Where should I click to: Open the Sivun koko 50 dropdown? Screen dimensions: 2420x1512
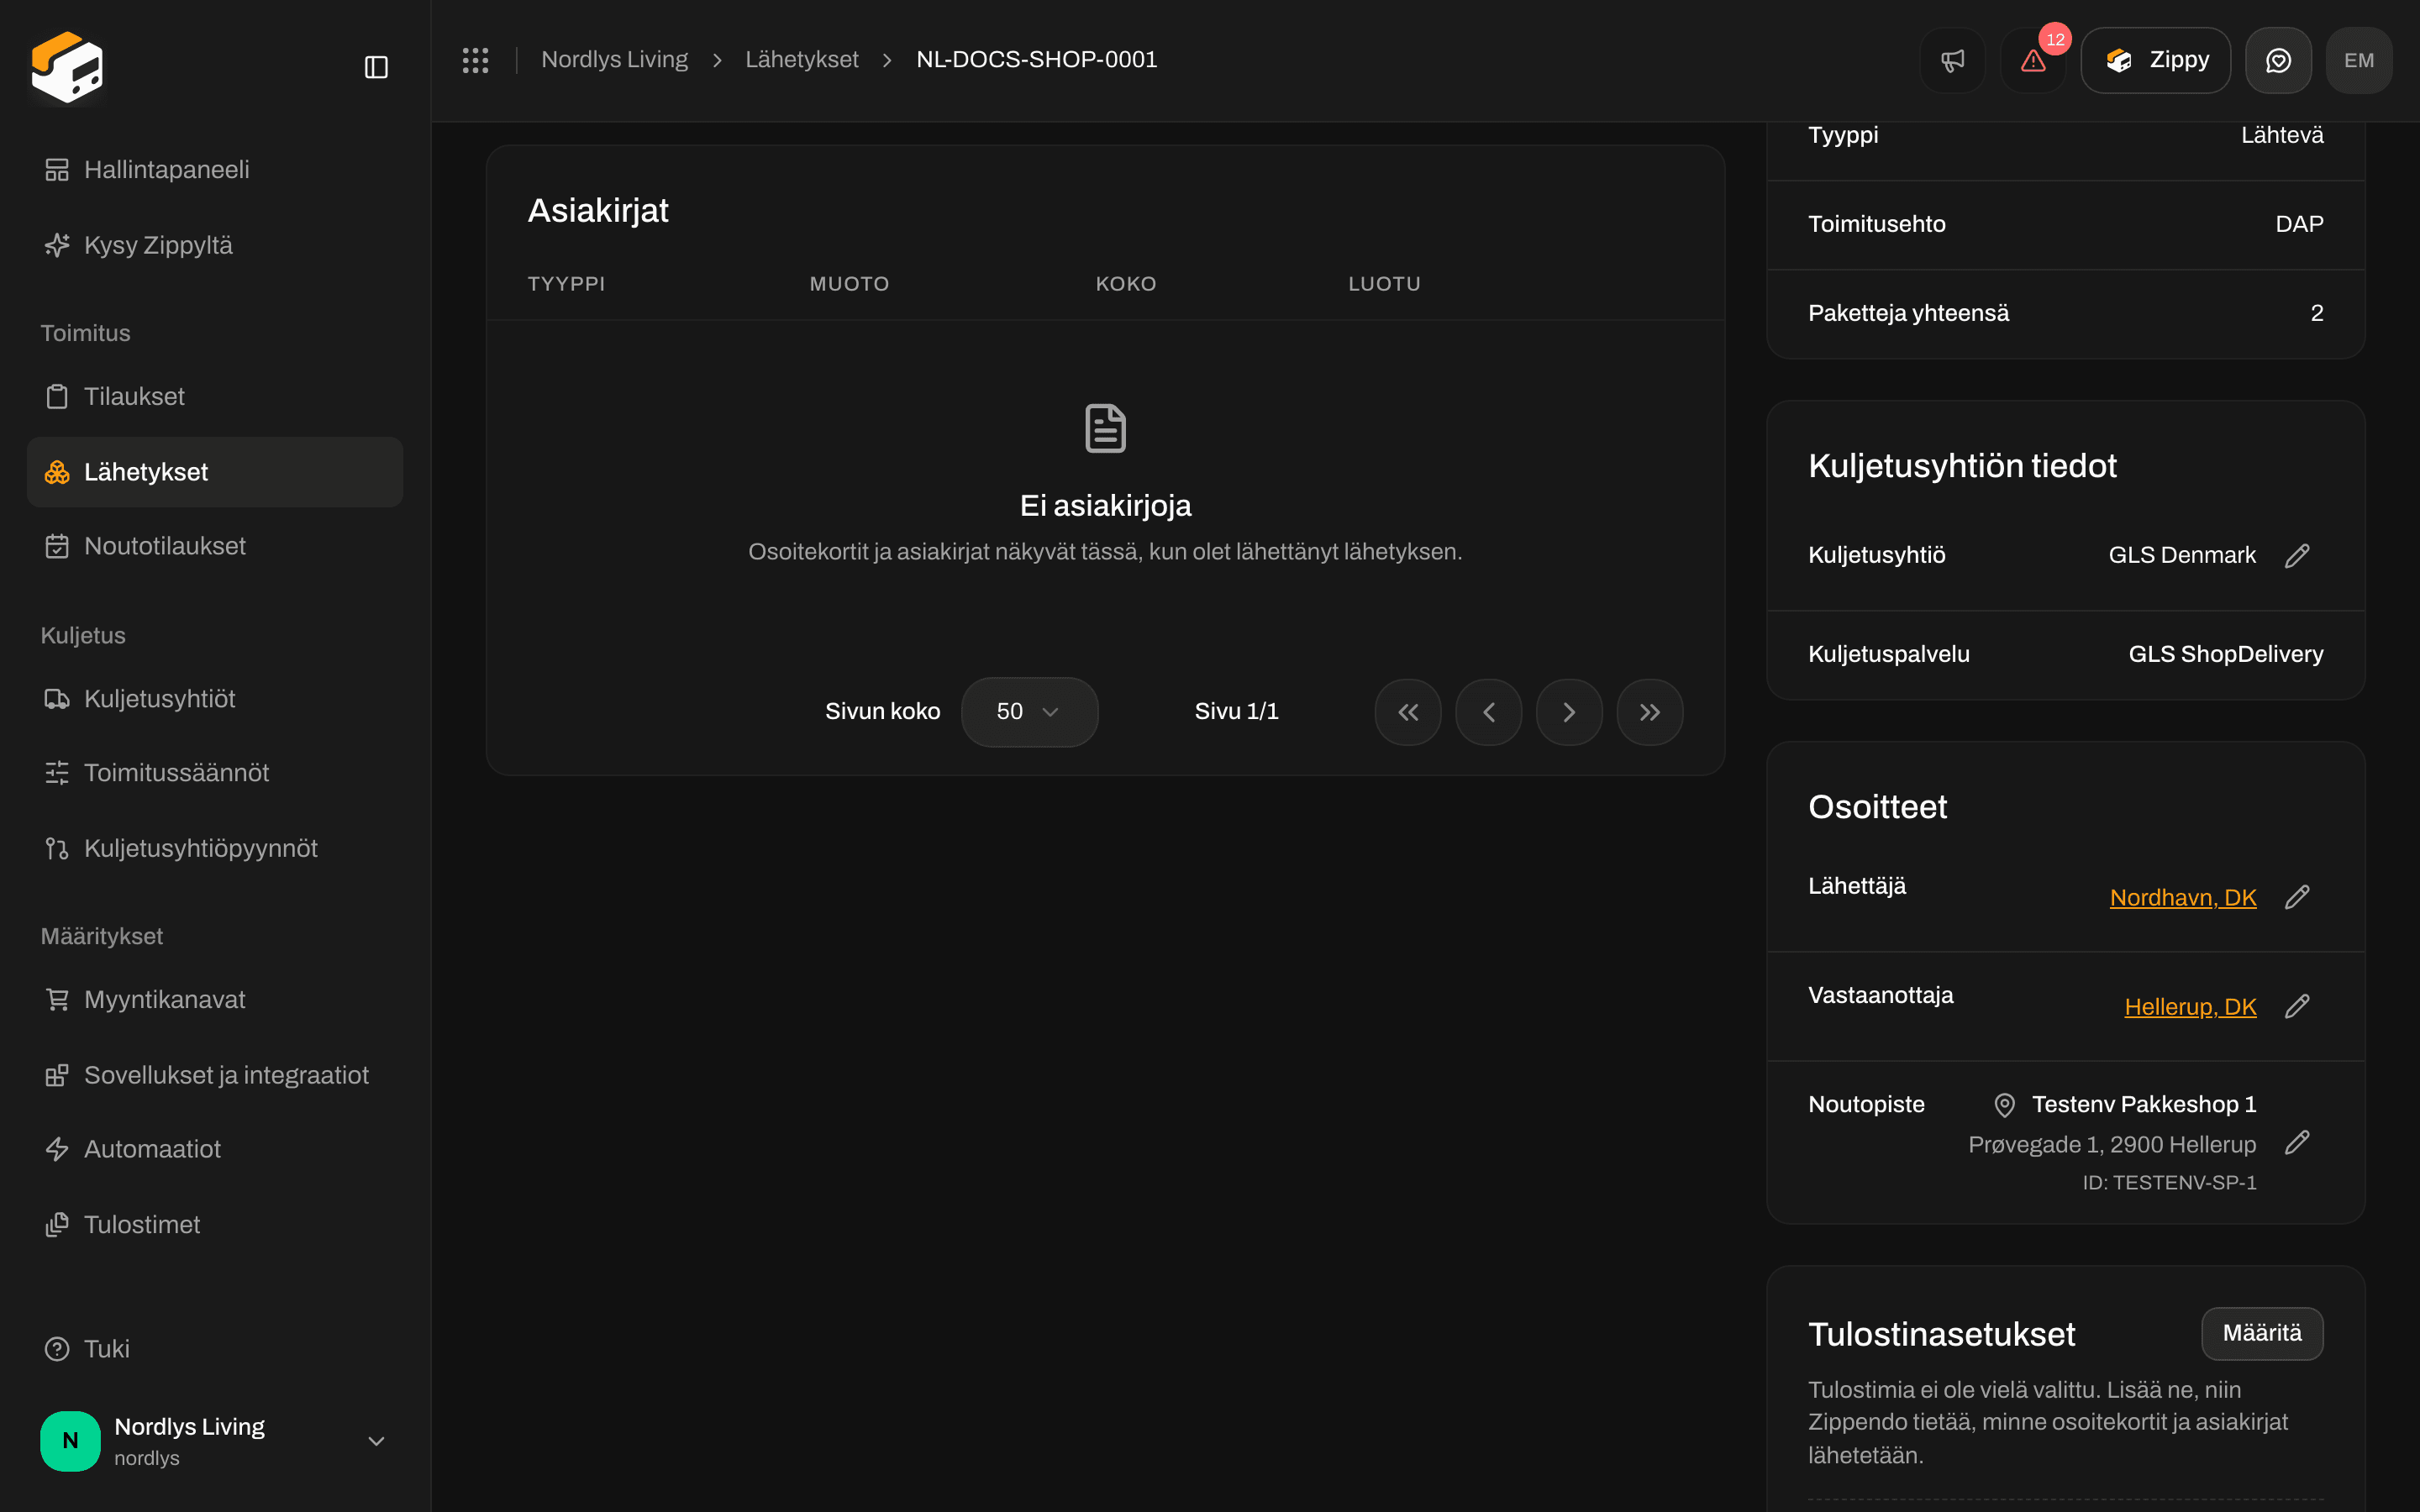click(x=1029, y=712)
